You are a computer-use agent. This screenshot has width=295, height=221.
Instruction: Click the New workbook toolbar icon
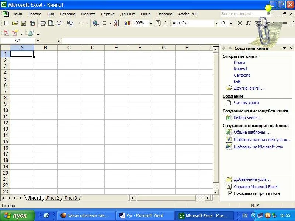click(6, 23)
